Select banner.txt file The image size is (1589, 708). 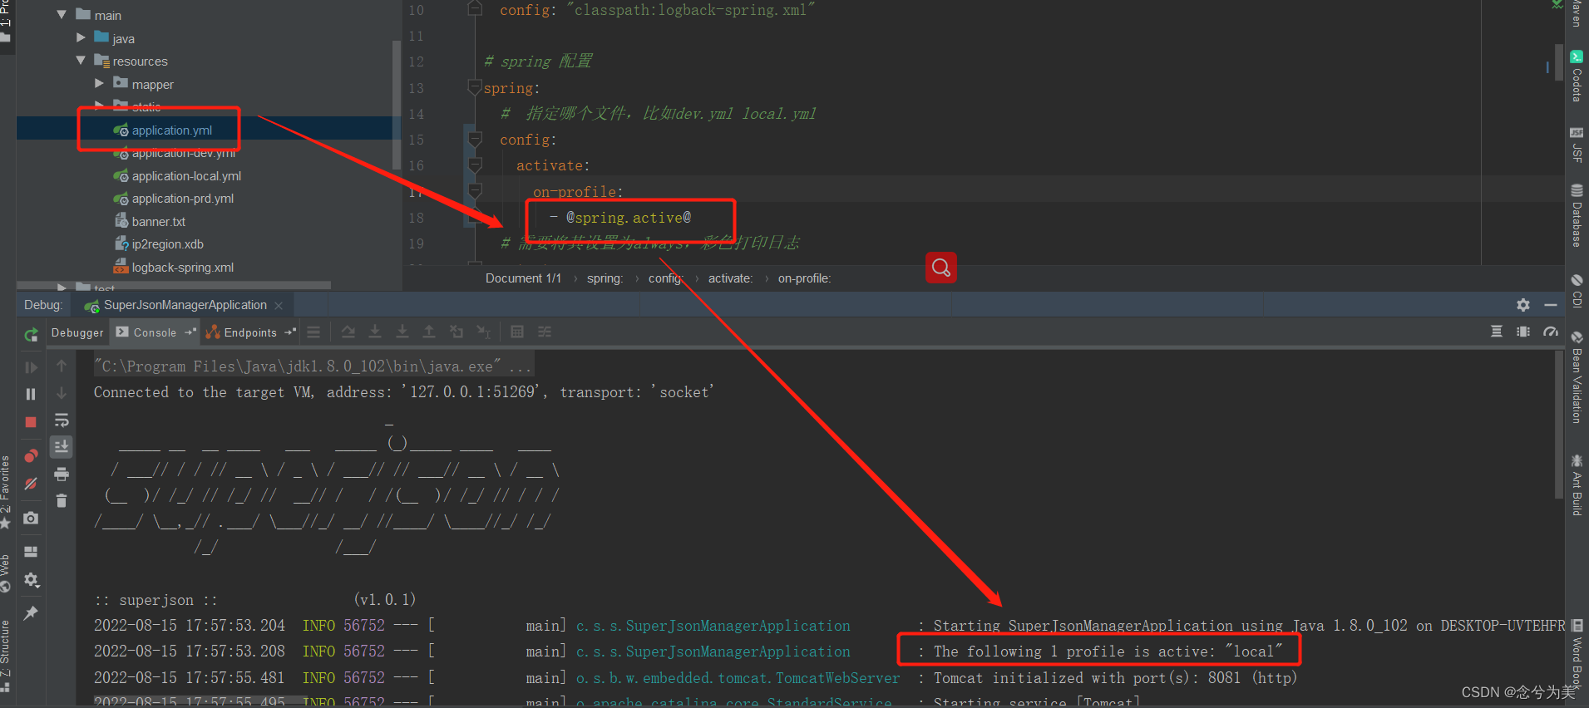[x=150, y=222]
